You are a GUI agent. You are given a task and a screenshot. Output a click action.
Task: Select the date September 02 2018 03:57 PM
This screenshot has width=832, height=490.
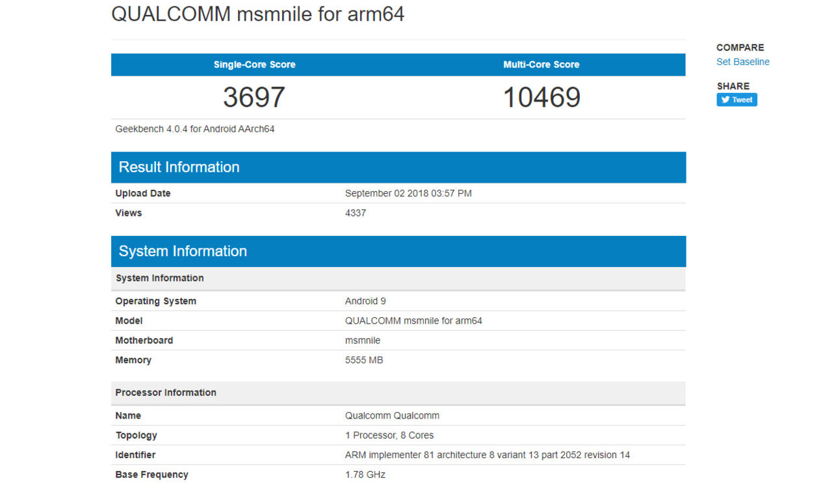point(408,193)
